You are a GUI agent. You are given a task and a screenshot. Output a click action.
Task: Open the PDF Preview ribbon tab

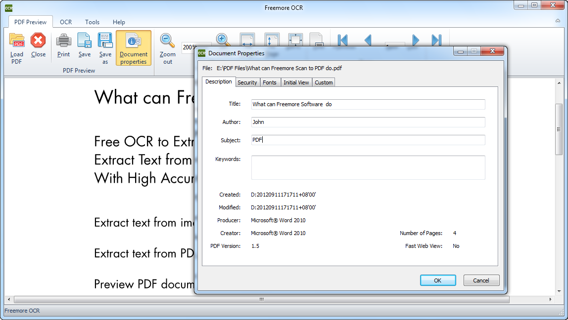[31, 22]
